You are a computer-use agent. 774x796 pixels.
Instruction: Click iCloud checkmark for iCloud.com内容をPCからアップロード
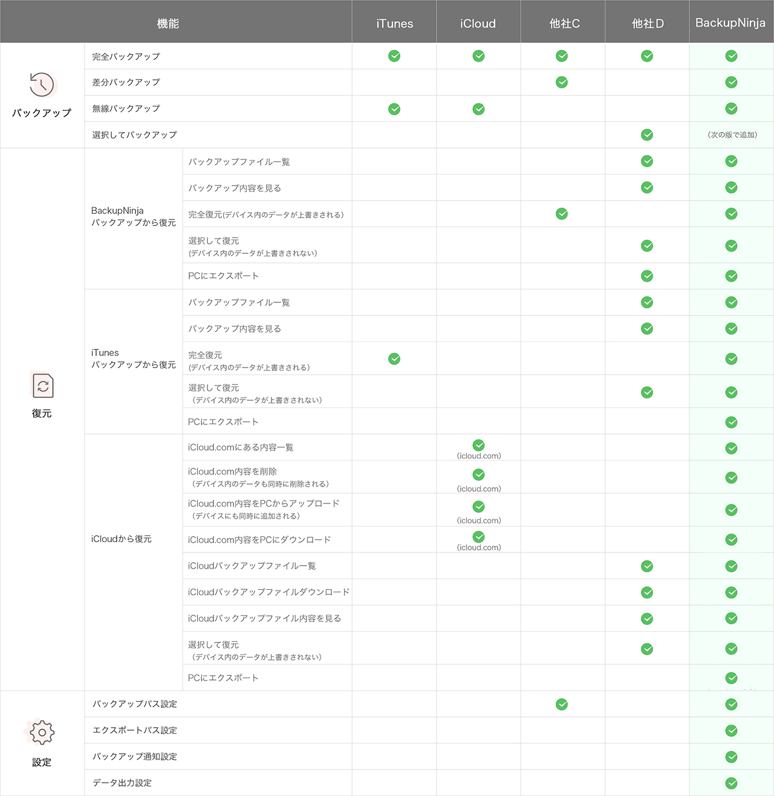478,506
